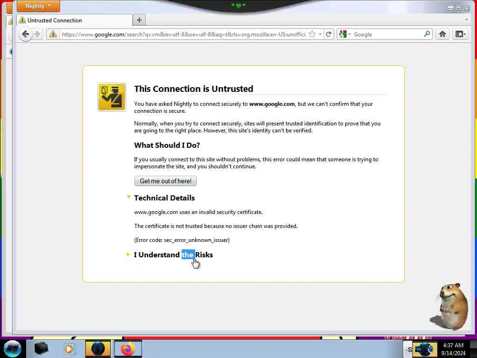
Task: Click the forward navigation arrow
Action: [x=37, y=34]
